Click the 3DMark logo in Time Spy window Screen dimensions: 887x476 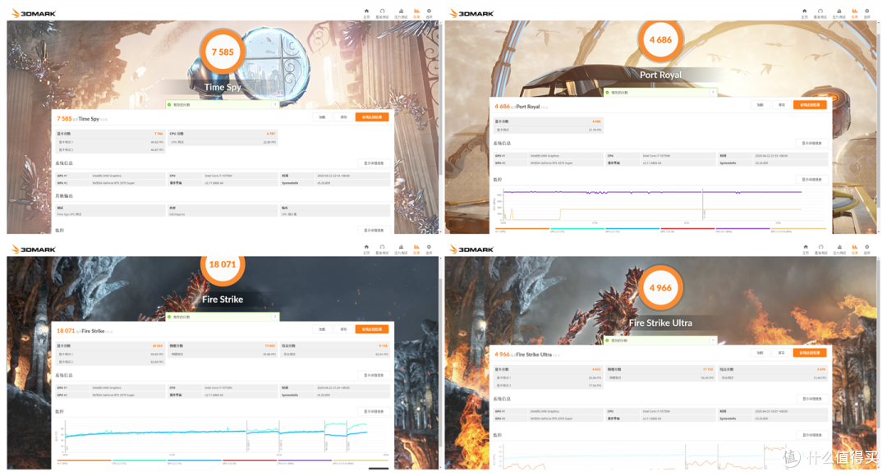coord(34,13)
